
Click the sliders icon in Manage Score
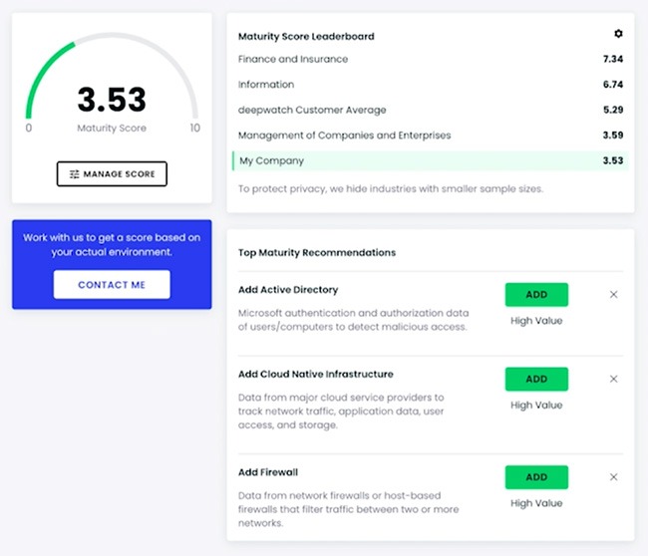74,174
